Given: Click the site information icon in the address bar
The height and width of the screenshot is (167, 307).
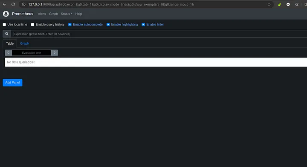Looking at the screenshot, I should 24,4.
